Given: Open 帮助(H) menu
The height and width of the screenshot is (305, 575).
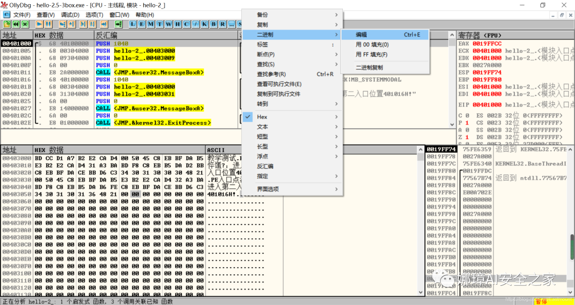Looking at the screenshot, I should (x=144, y=15).
